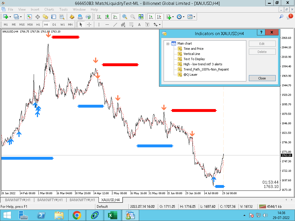
Task: Select the Trend_Path_100%-Non_Repaint indicator
Action: click(206, 69)
